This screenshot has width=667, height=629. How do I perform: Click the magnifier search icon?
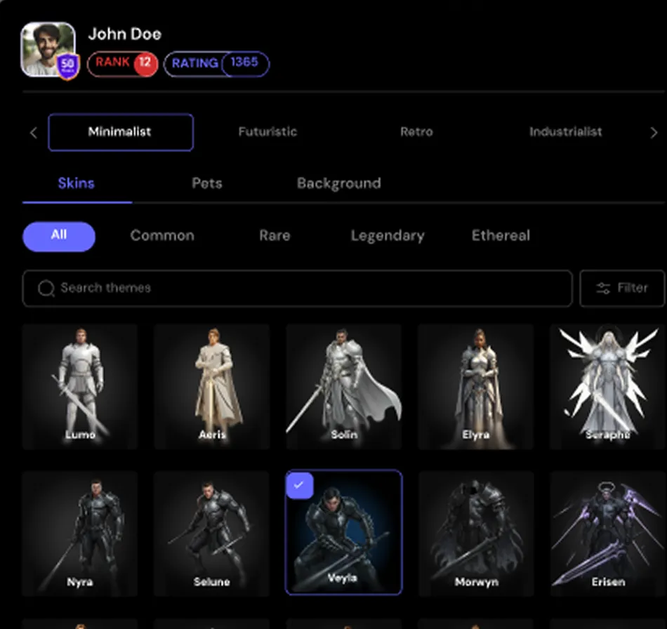(46, 289)
